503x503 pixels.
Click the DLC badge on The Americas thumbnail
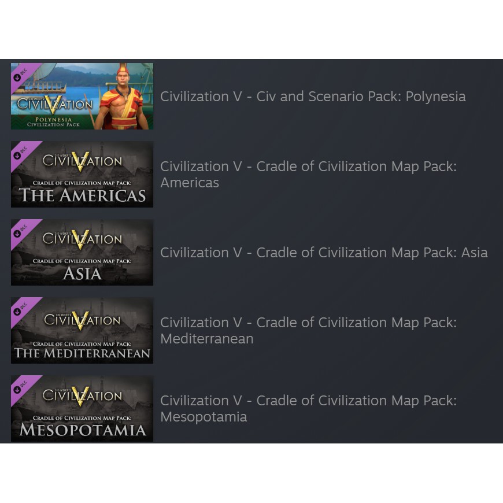click(x=20, y=153)
